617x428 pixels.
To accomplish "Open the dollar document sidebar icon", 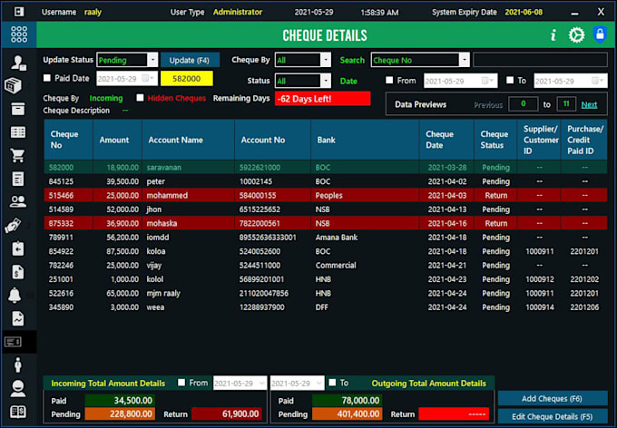I will click(18, 272).
